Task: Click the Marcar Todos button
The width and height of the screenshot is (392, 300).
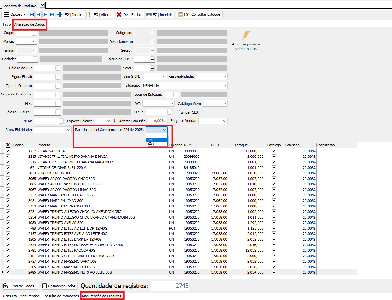Action: click(20, 286)
